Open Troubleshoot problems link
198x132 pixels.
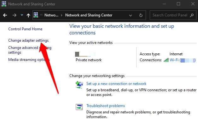(x=106, y=106)
